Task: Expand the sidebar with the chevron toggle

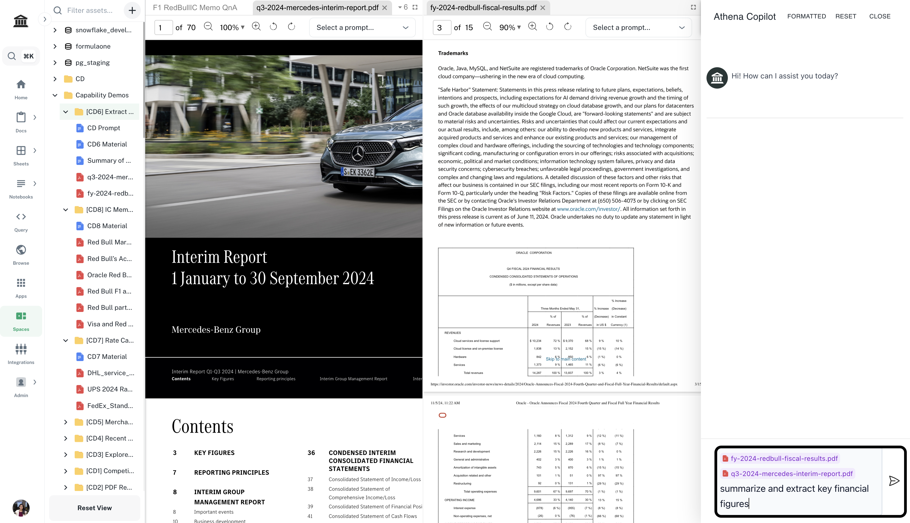Action: coord(45,19)
